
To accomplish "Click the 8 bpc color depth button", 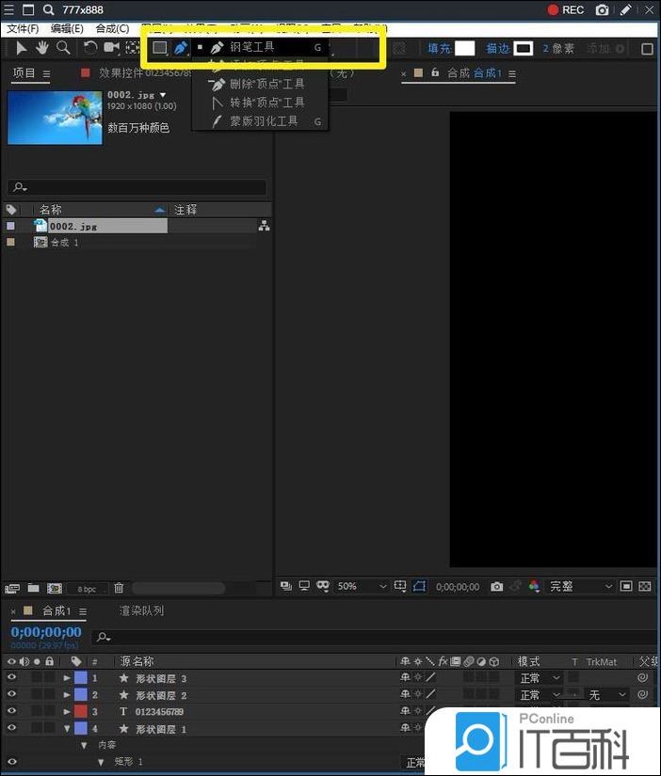I will 87,589.
